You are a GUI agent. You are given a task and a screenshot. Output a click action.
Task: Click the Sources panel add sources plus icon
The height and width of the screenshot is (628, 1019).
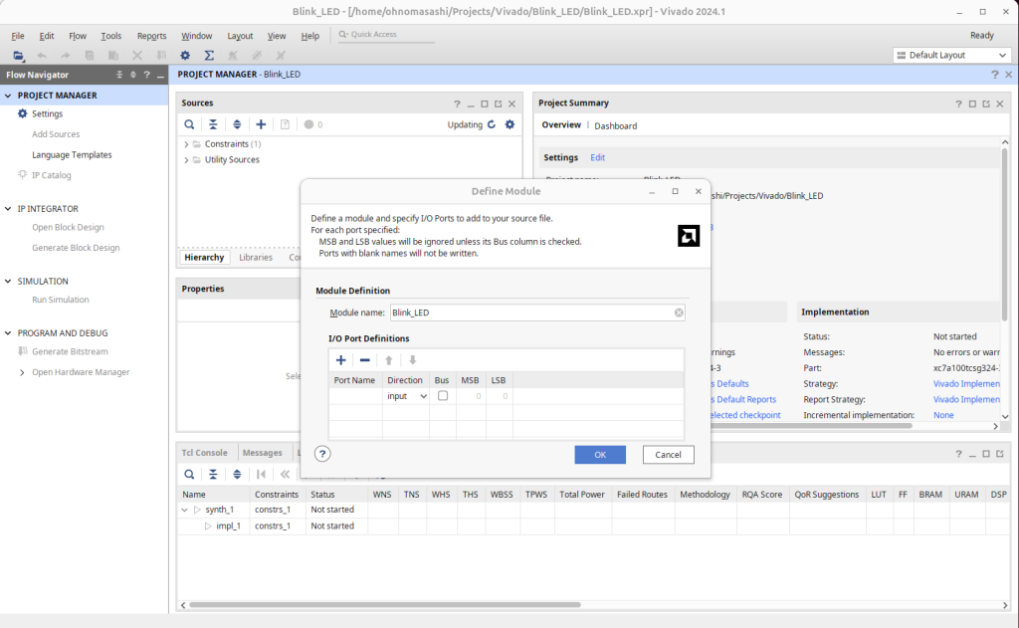point(261,124)
